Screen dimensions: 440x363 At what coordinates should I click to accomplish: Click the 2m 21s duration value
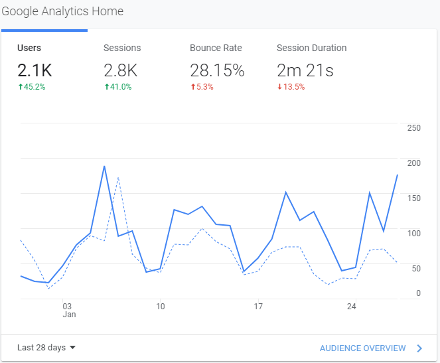tap(305, 70)
